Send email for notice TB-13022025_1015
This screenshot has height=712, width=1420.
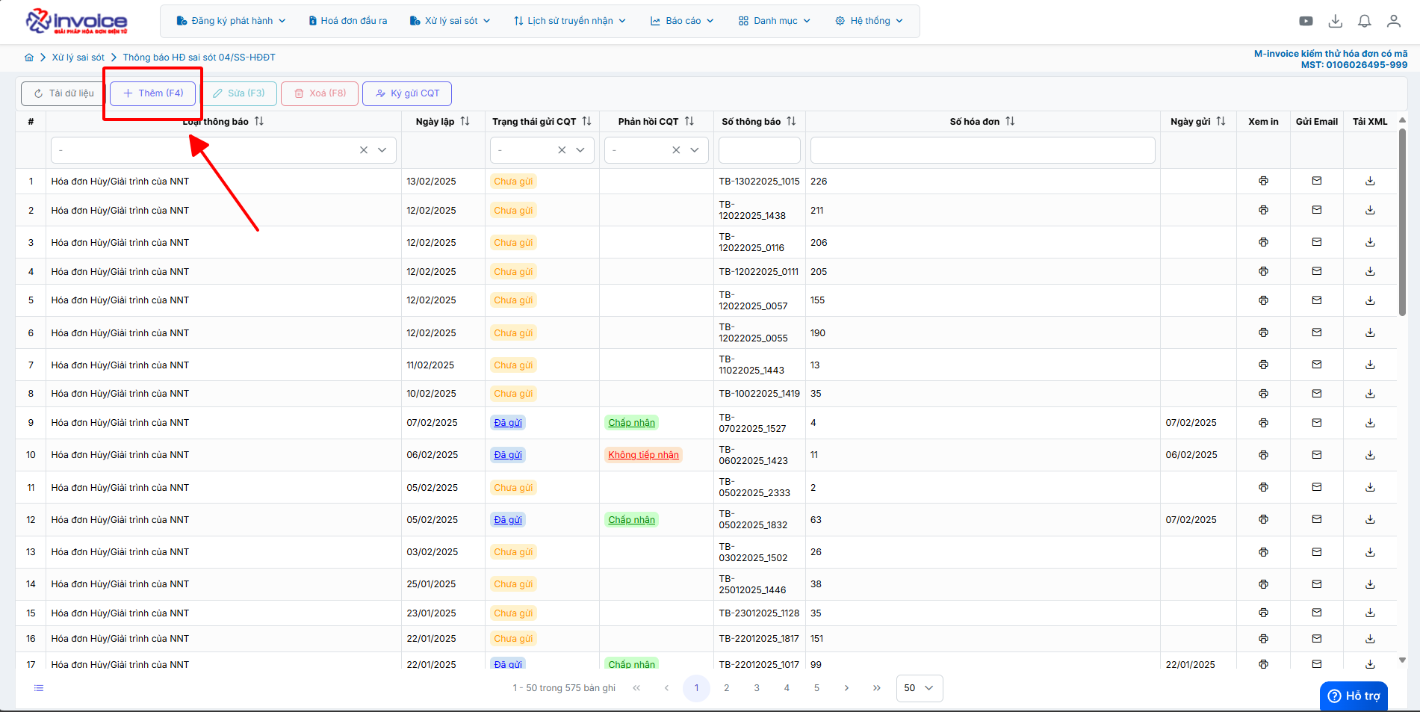click(x=1317, y=181)
